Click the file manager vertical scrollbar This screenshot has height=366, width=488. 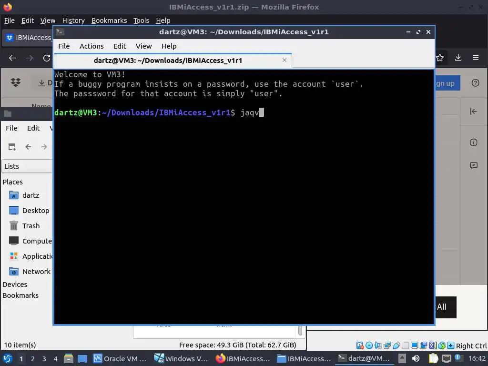300,331
